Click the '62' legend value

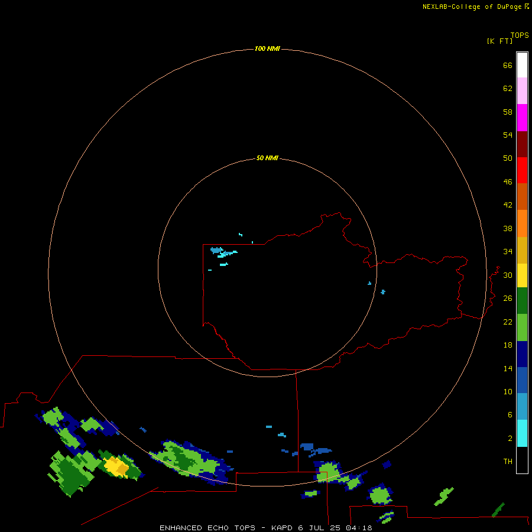point(508,89)
